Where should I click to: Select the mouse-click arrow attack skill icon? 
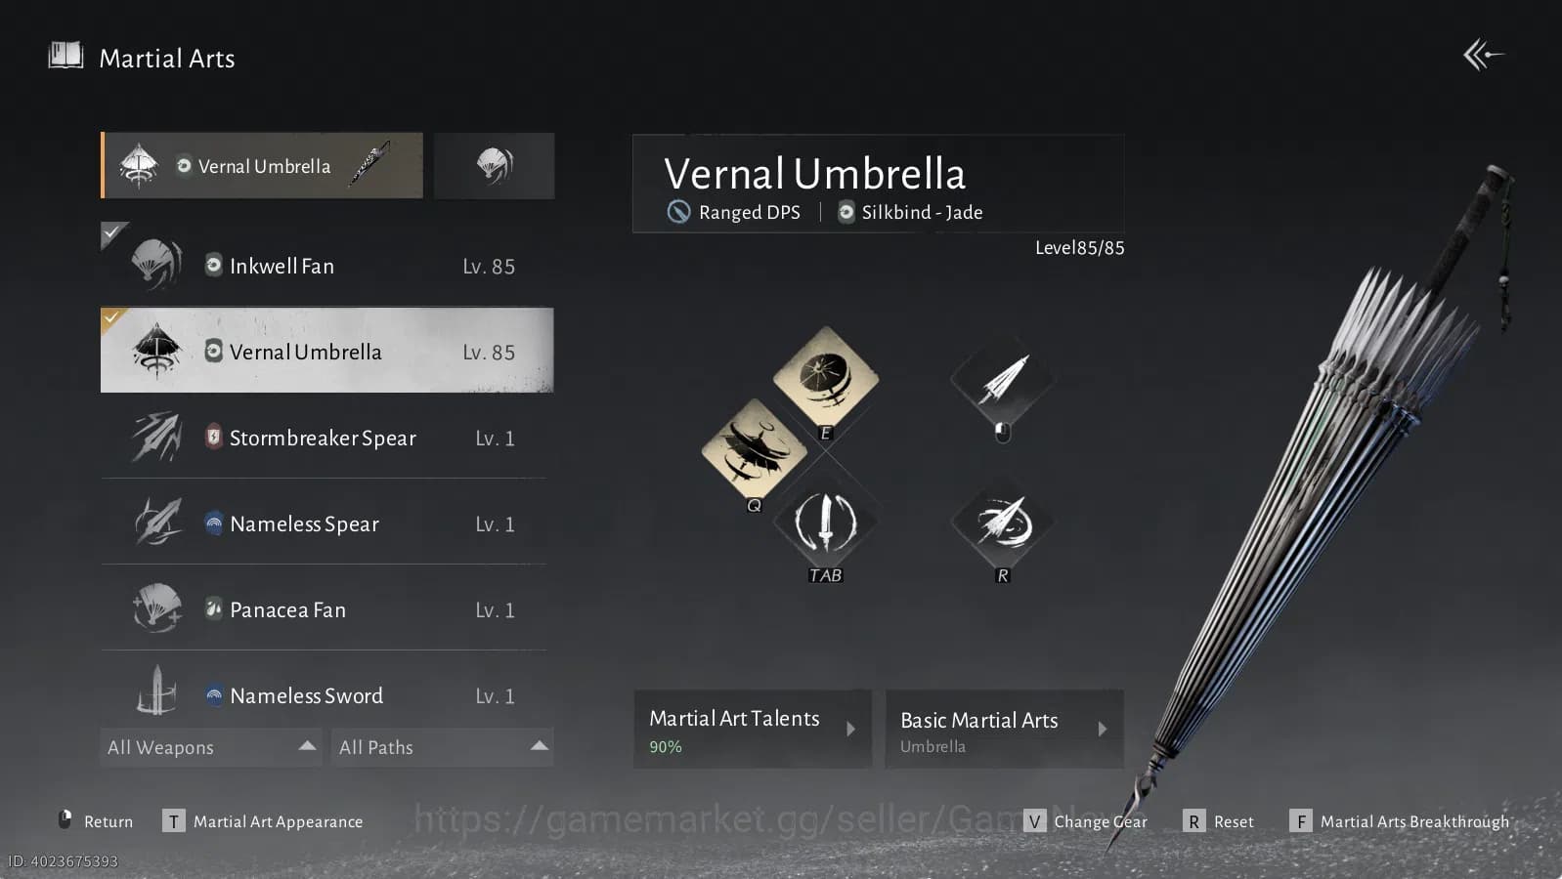click(1003, 379)
